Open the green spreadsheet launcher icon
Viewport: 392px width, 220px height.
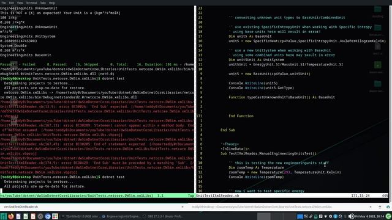[26, 216]
